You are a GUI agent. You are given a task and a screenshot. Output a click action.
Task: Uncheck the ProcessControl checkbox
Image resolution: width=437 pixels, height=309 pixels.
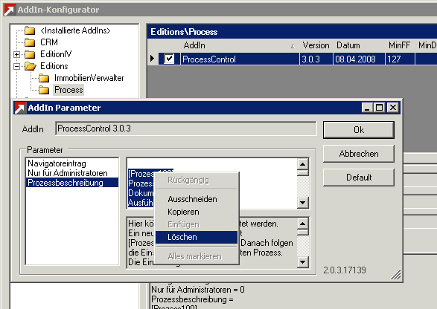[169, 59]
